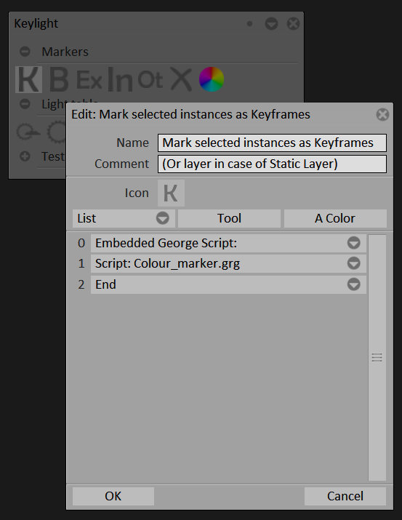The height and width of the screenshot is (520, 402).
Task: Confirm with the OK button
Action: click(x=113, y=496)
